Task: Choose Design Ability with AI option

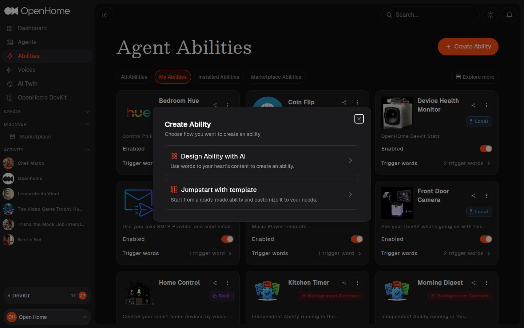Action: 262,161
